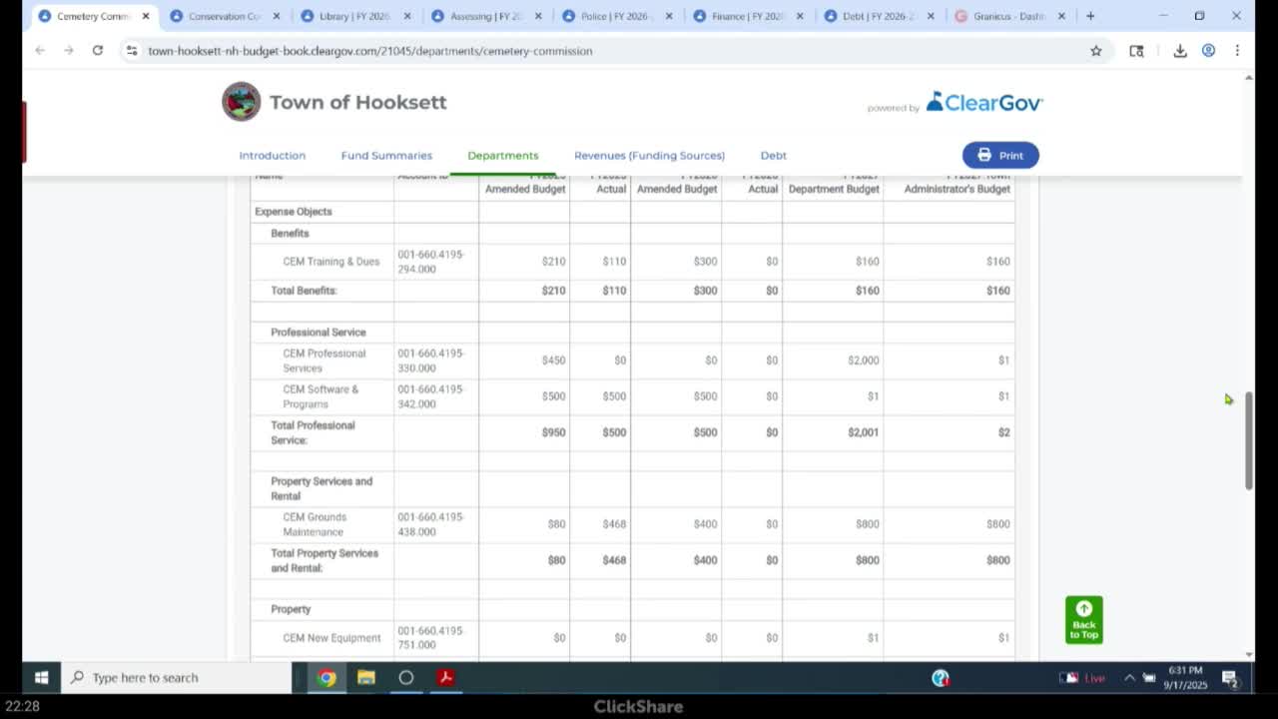The image size is (1278, 719).
Task: Click the blue Print button
Action: (x=1000, y=155)
